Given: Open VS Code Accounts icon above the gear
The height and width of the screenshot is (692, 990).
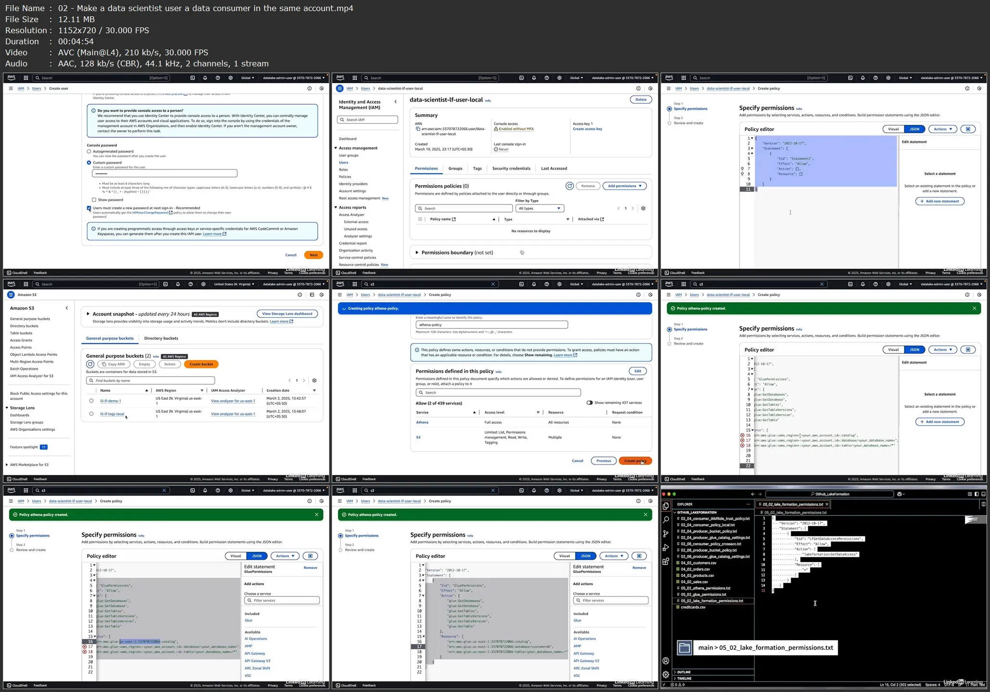Looking at the screenshot, I should (665, 661).
